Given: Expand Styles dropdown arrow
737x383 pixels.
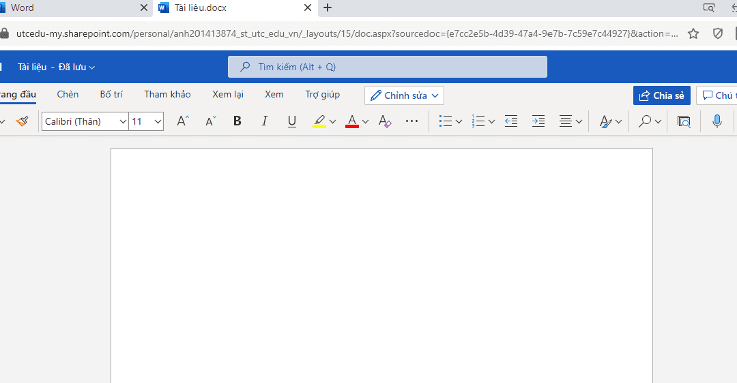Looking at the screenshot, I should 618,122.
